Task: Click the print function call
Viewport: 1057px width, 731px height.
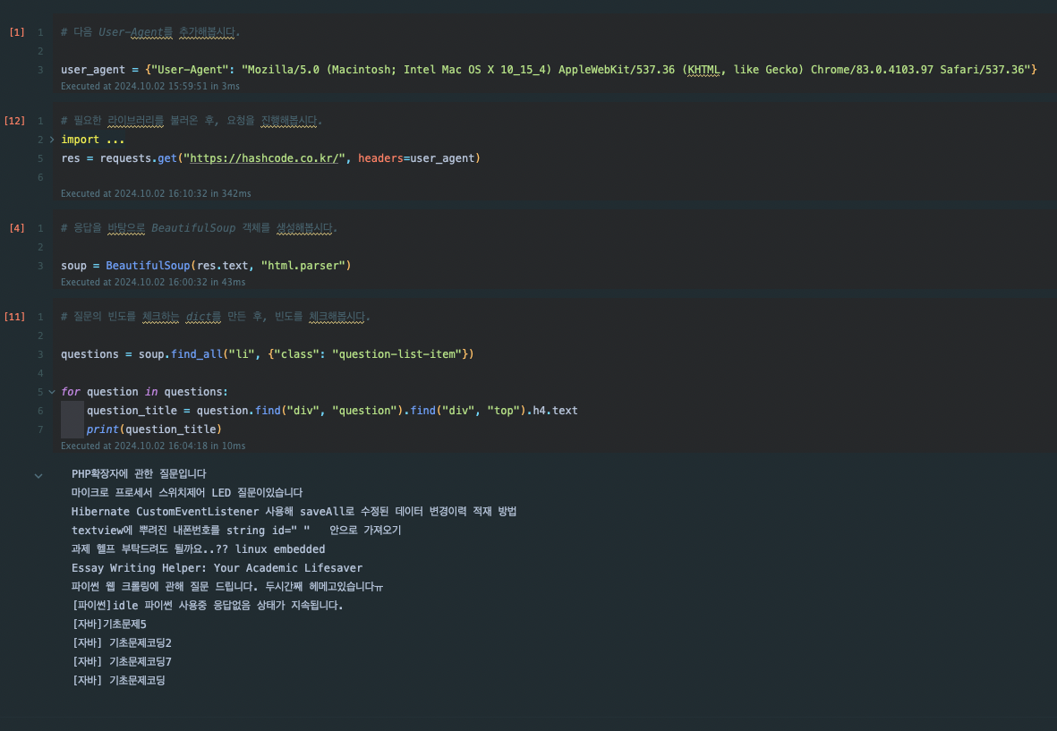Action: tap(102, 429)
